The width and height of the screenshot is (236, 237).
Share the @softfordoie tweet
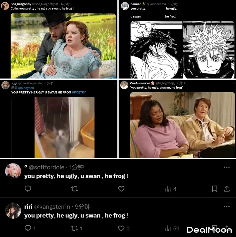point(227,189)
